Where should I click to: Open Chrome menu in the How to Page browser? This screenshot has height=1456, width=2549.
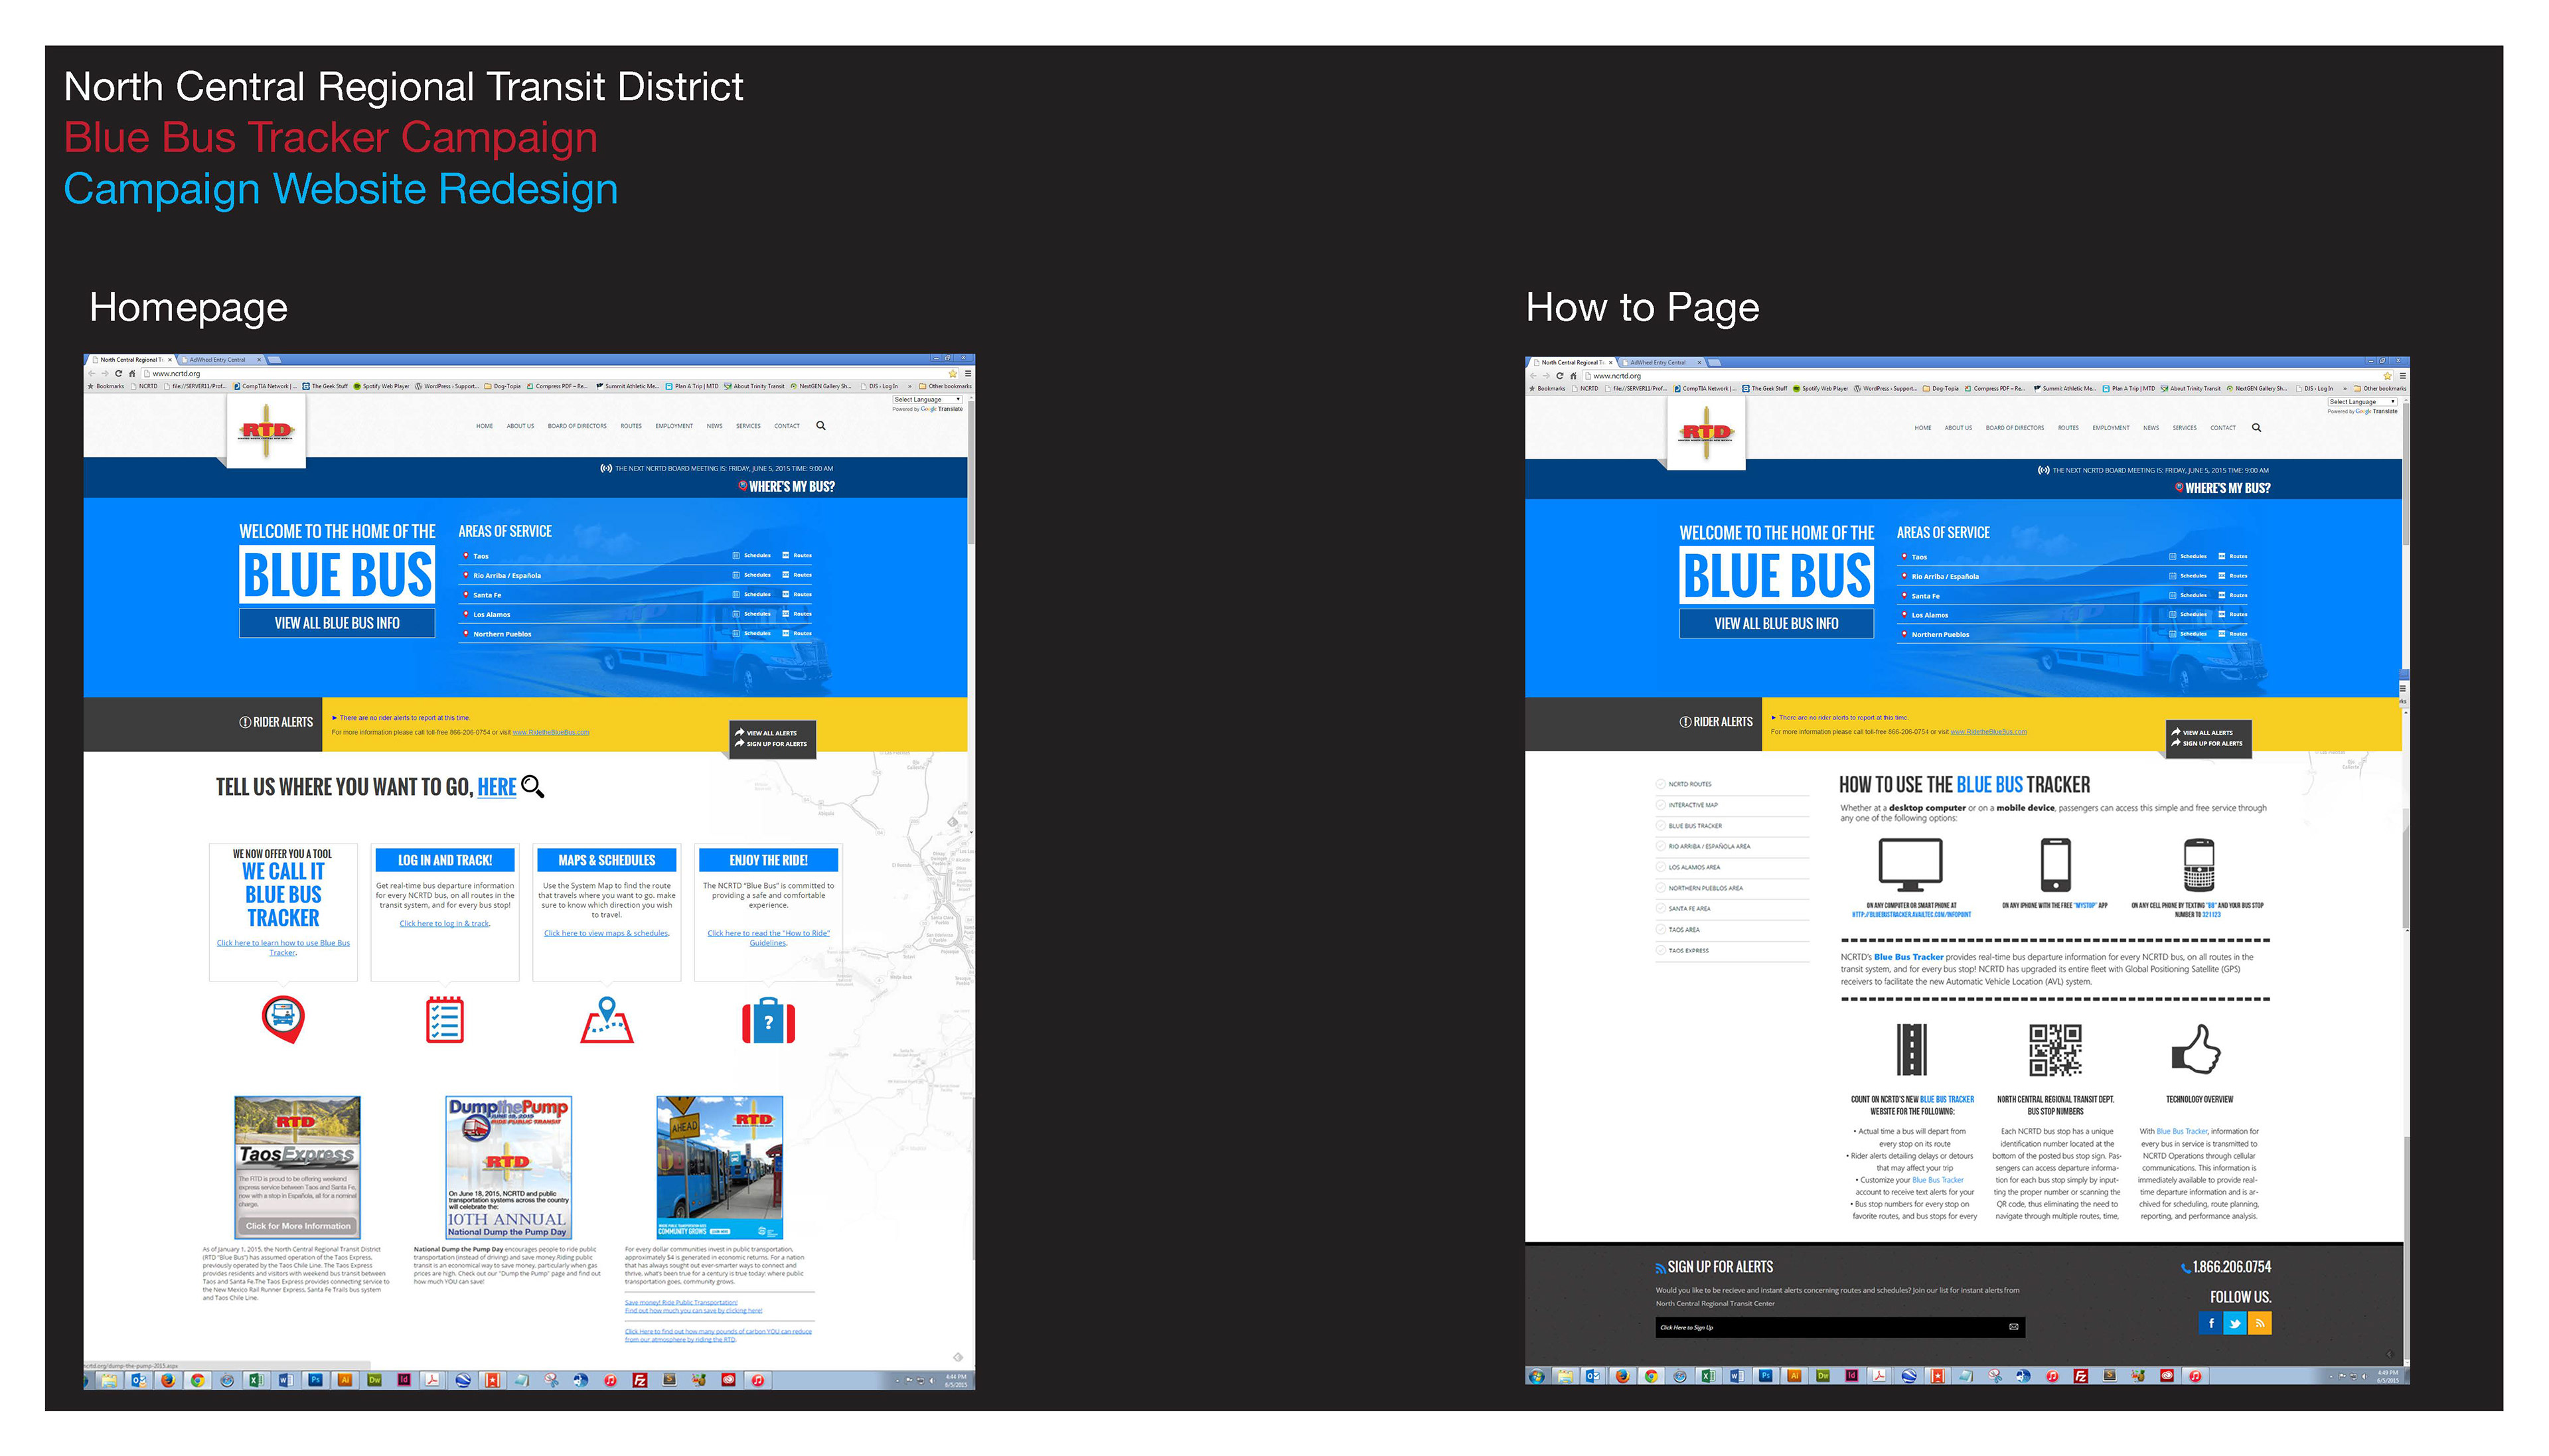[2402, 376]
